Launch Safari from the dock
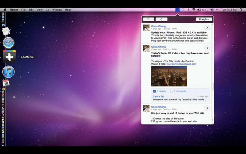The width and height of the screenshot is (246, 154). point(9,43)
